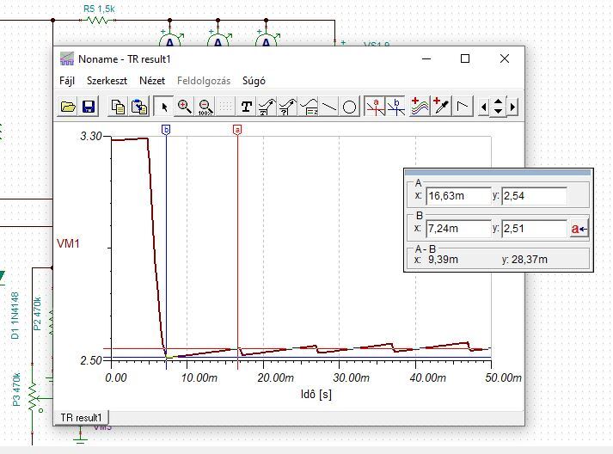Click the a cursor marker on the graph
Viewport: 613px width, 454px height.
(x=237, y=130)
